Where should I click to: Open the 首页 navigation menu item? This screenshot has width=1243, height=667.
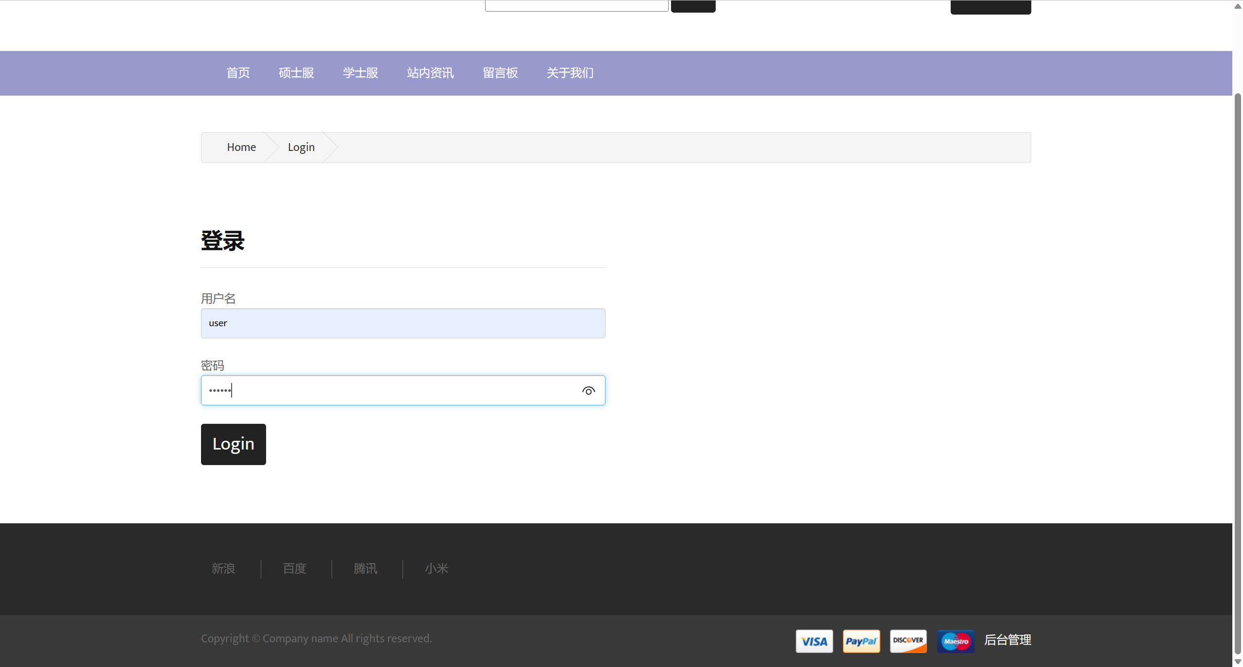click(x=238, y=73)
